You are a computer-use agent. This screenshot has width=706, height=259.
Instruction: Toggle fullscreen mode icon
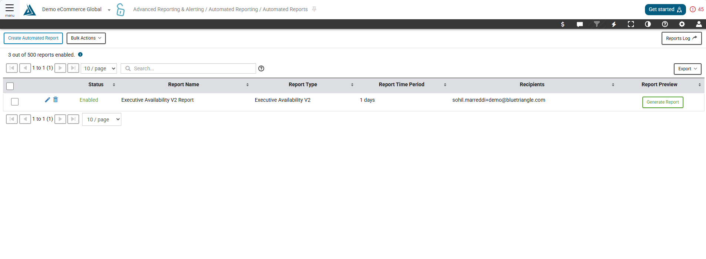tap(631, 24)
